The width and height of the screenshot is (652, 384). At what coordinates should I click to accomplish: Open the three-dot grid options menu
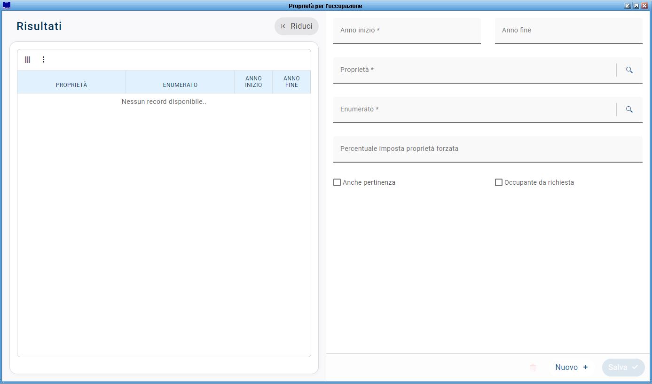pos(44,60)
